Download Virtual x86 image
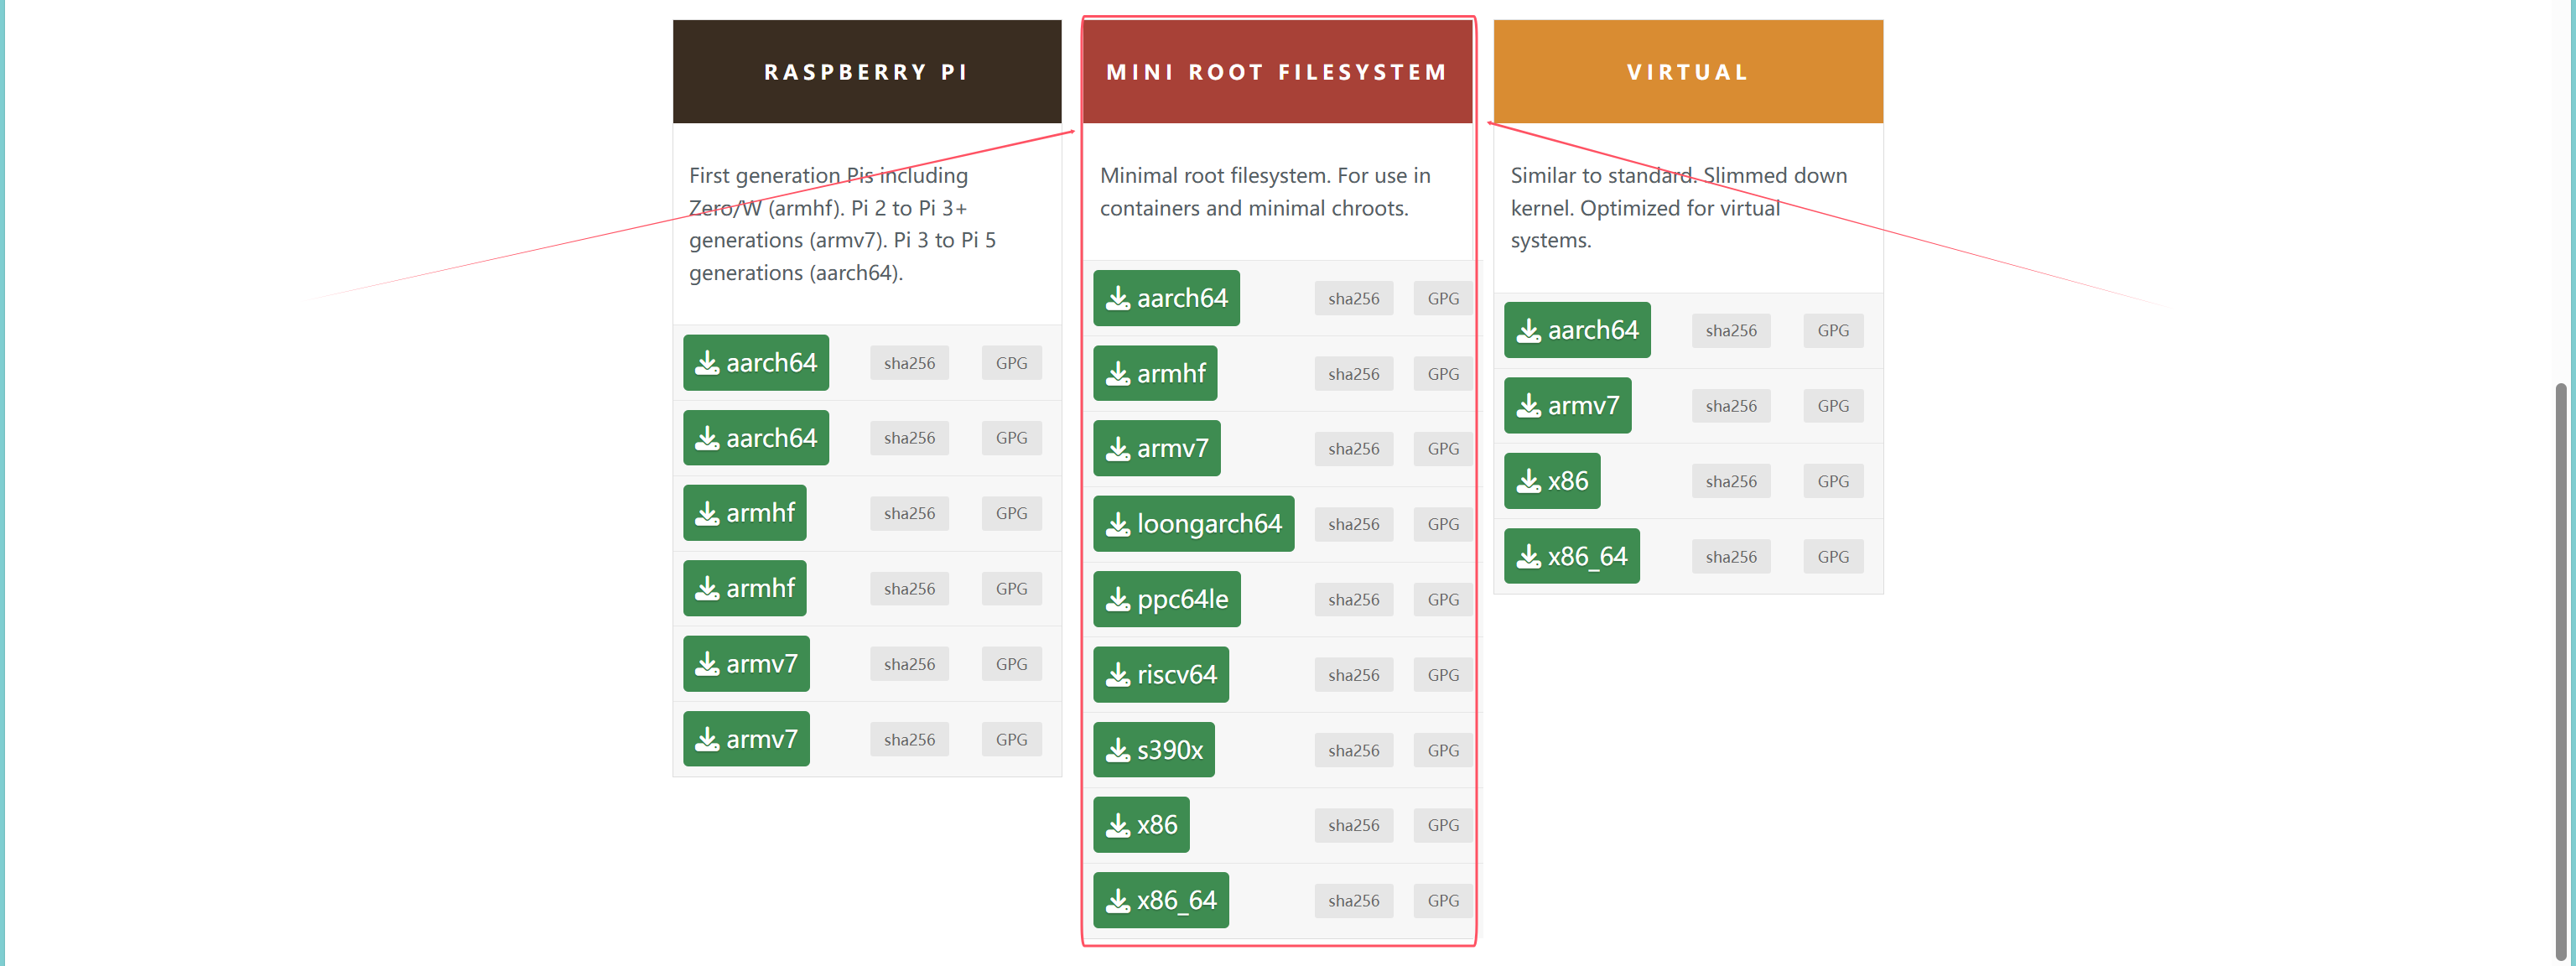The height and width of the screenshot is (966, 2576). (1551, 481)
